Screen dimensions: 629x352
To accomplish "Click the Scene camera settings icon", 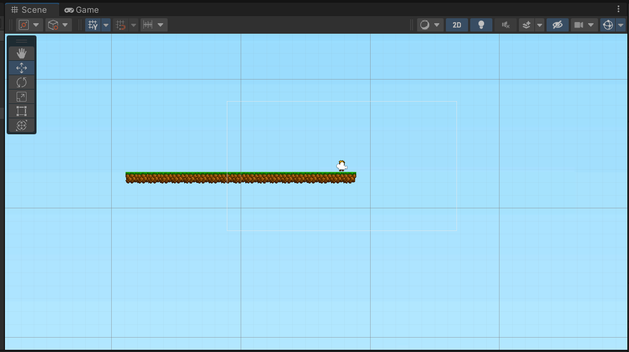I will pyautogui.click(x=579, y=25).
